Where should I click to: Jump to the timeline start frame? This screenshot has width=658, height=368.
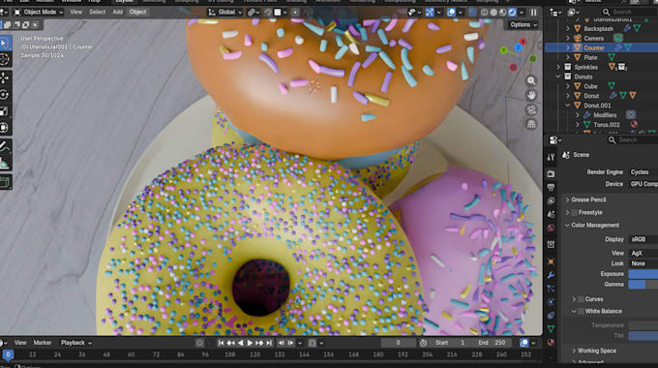click(221, 343)
